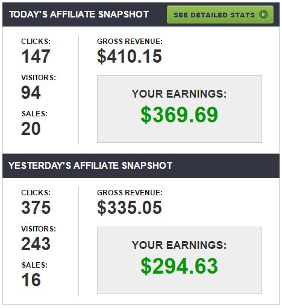Click yesterday's sales number 16

(x=31, y=280)
